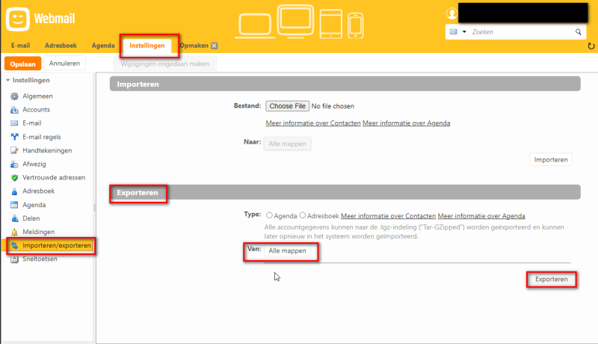Click the Choose File button

(x=288, y=107)
